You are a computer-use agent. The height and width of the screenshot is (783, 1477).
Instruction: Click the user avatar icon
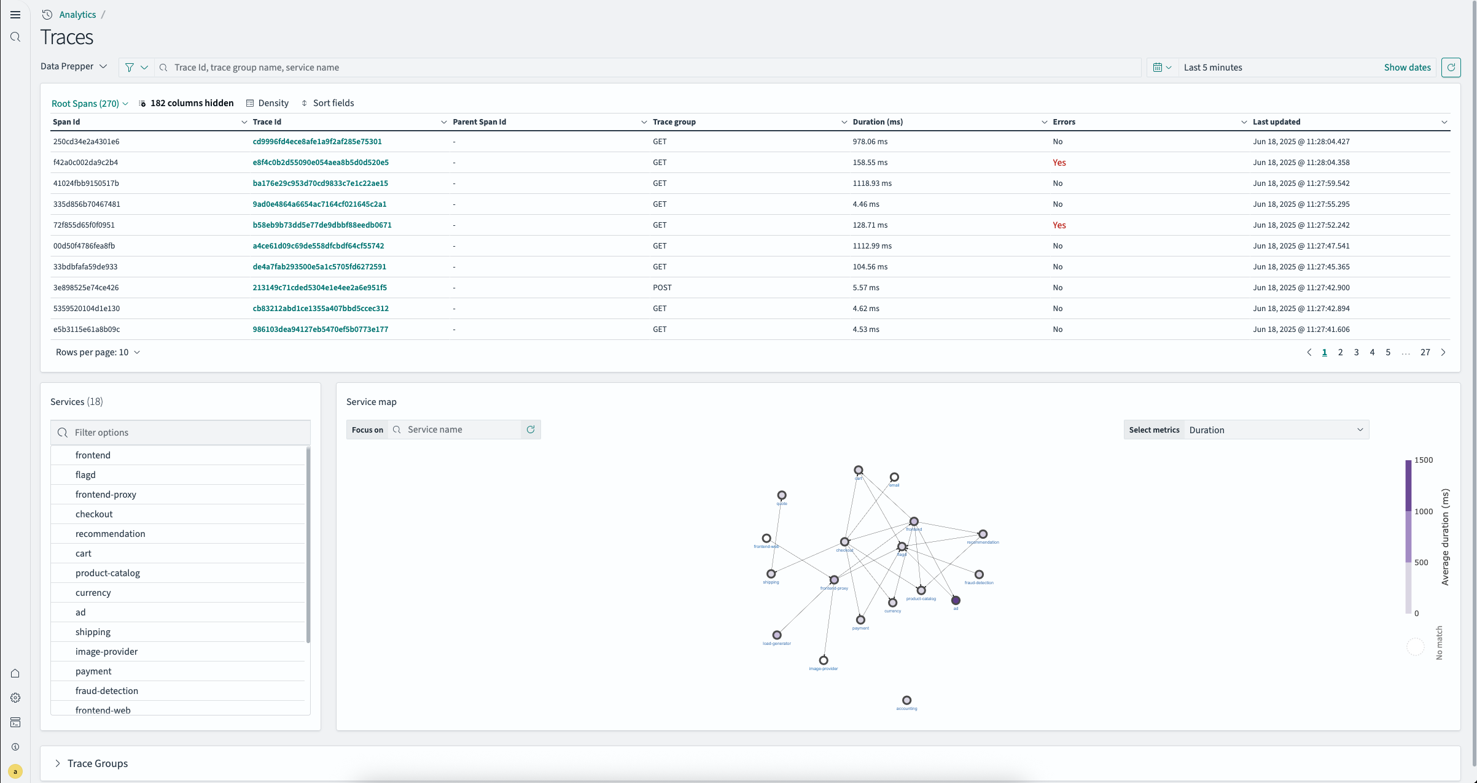pyautogui.click(x=15, y=771)
